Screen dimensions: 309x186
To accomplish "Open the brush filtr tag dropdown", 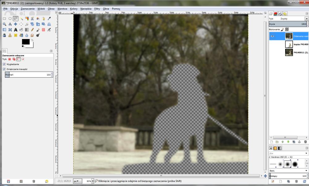I will (x=307, y=153).
